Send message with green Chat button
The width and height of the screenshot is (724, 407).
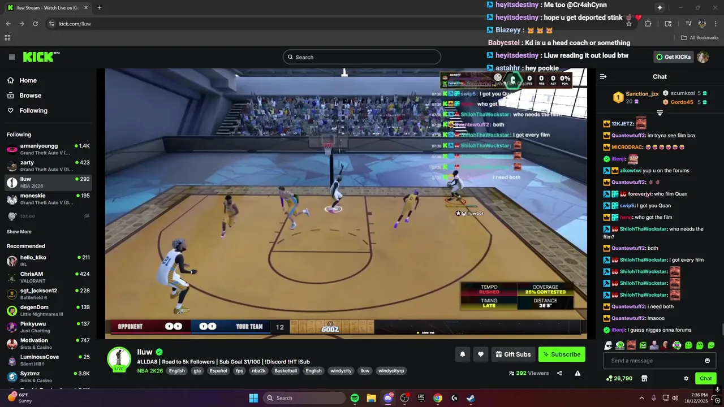706,378
